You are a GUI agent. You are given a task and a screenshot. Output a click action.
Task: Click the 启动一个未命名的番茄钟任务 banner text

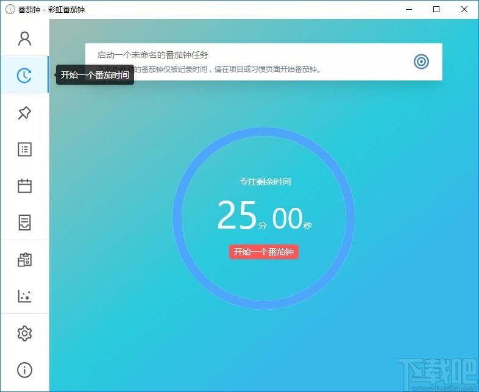(153, 55)
